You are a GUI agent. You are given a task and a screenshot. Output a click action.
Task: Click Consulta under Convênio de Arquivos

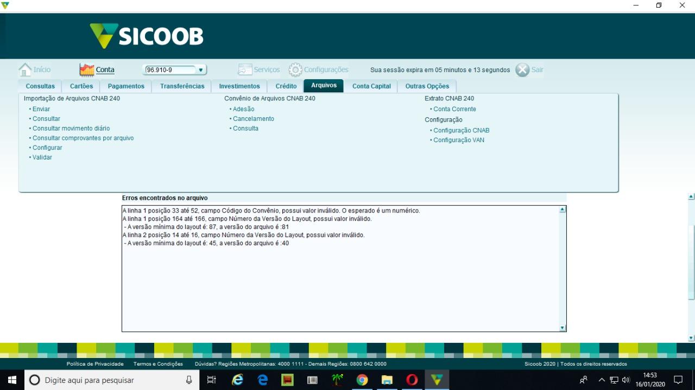click(245, 129)
